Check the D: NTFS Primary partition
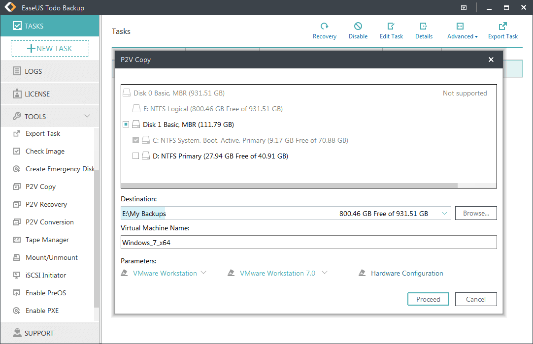Image resolution: width=533 pixels, height=344 pixels. [136, 156]
